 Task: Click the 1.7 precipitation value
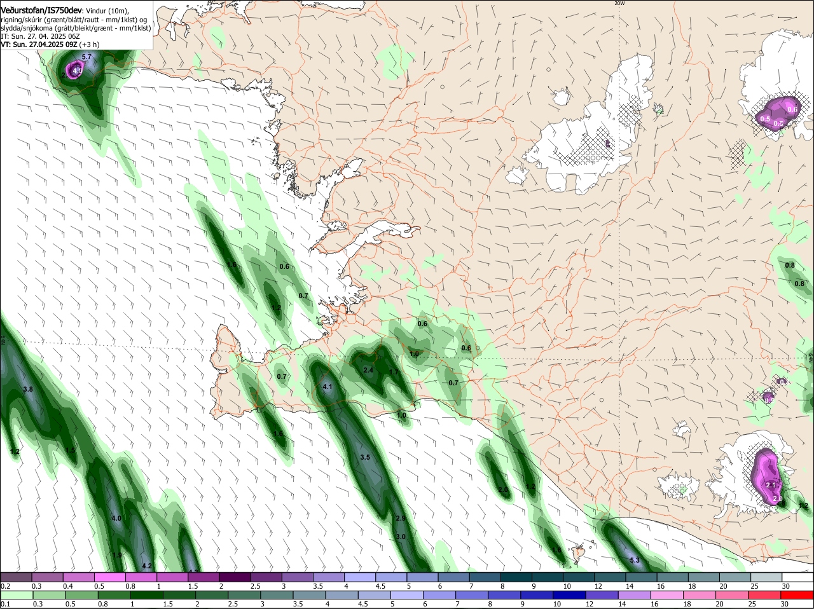[394, 373]
